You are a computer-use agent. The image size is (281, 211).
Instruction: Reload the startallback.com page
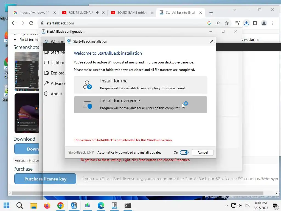[x=31, y=23]
